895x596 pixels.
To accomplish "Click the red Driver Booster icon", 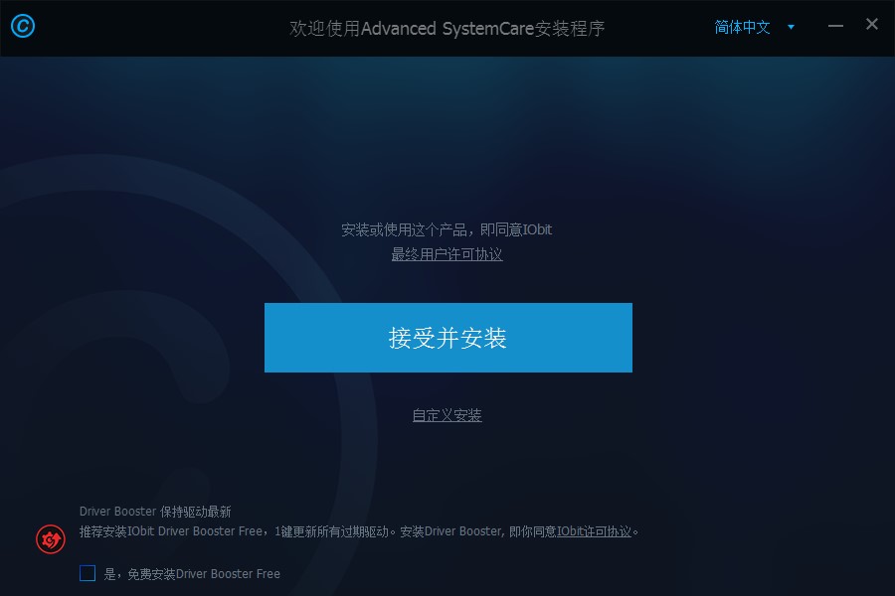I will pos(51,539).
